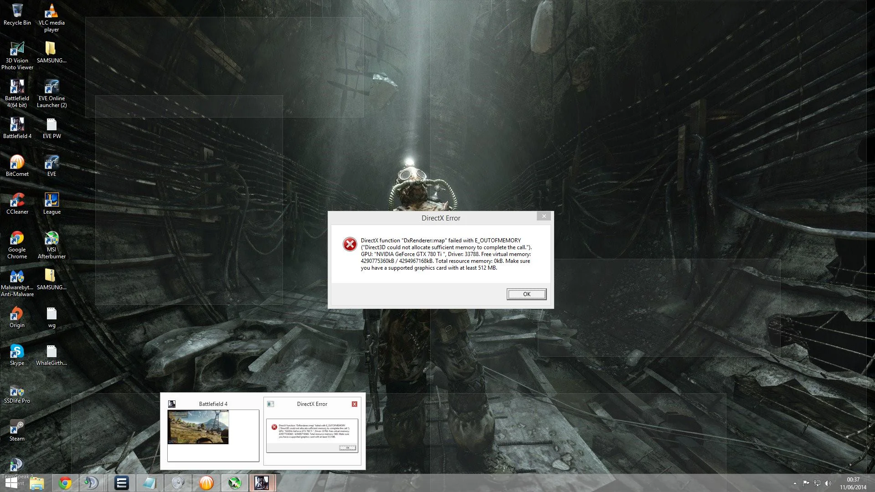Close the DirectX Error taskbar preview with its red X
Viewport: 875px width, 492px height.
355,404
